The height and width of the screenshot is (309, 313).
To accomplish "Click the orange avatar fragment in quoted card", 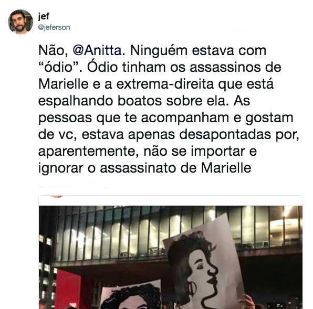I will [57, 196].
